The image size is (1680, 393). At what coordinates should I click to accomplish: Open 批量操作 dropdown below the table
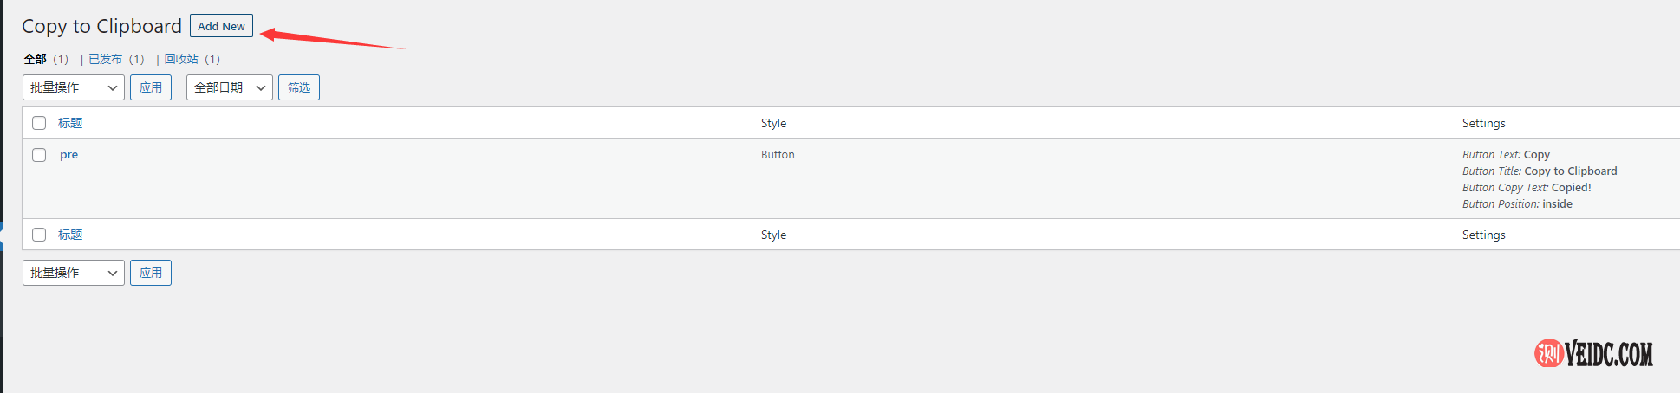[x=74, y=273]
